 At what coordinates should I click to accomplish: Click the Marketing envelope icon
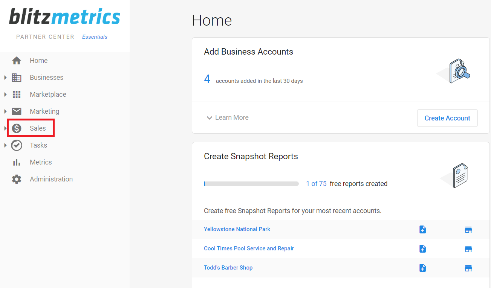(17, 111)
